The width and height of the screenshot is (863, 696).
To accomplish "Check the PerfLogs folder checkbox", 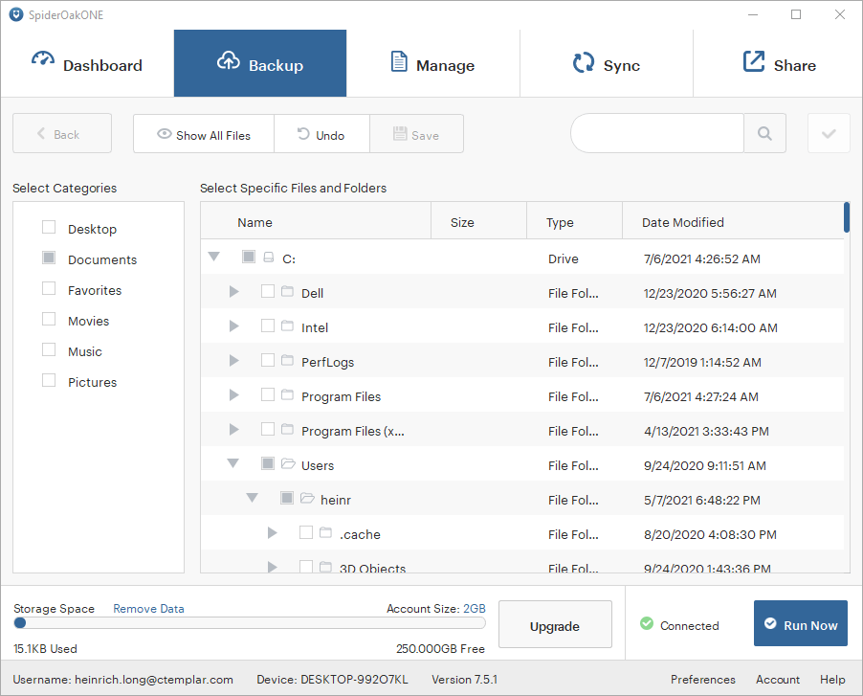I will pyautogui.click(x=268, y=360).
